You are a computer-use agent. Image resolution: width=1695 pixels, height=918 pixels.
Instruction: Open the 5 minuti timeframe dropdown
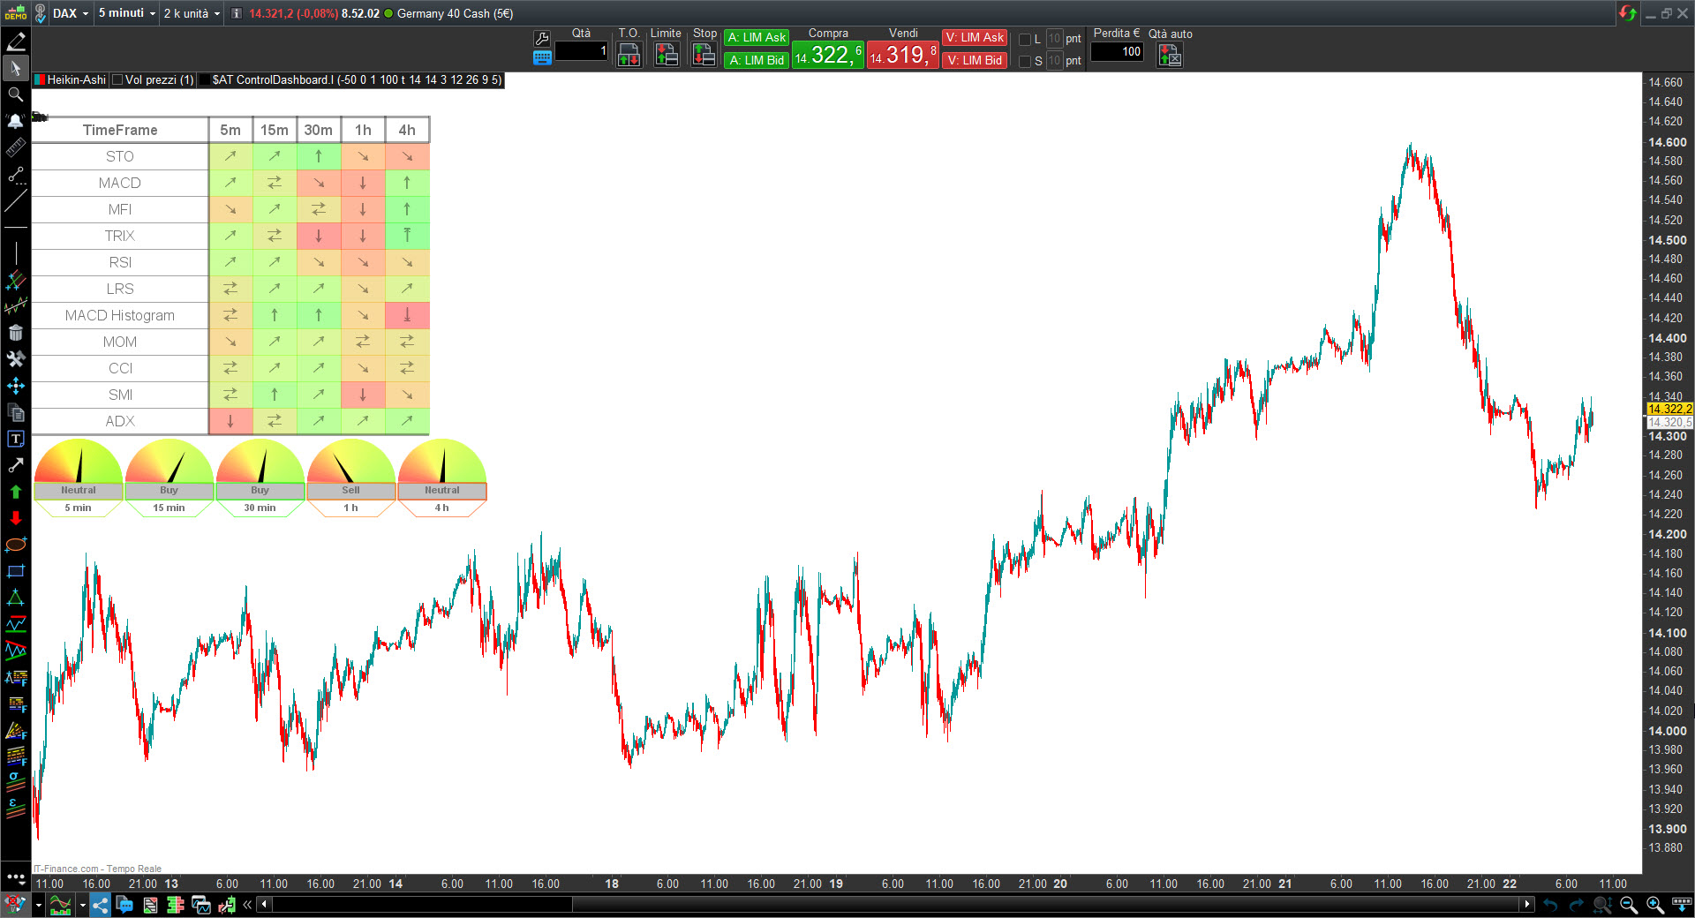pos(126,13)
